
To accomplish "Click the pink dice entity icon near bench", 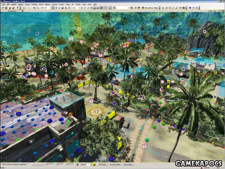I will click(91, 101).
